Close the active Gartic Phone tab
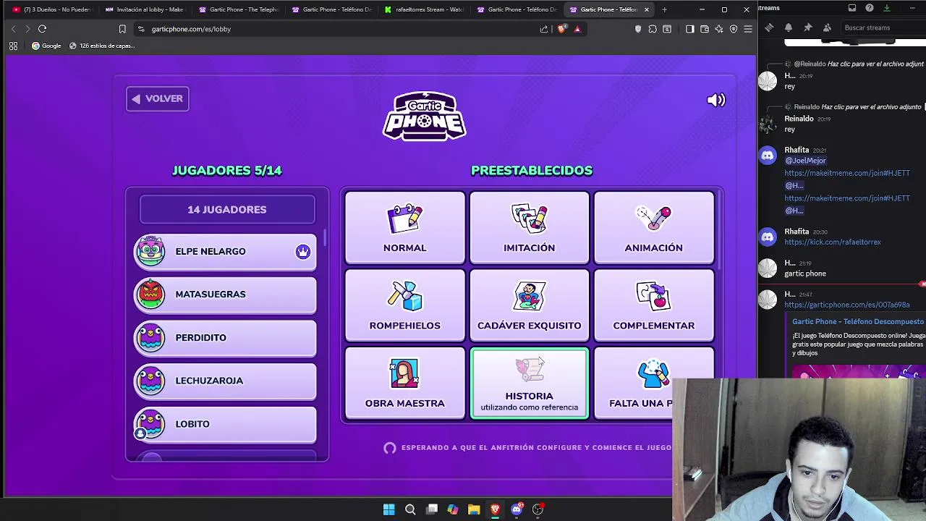Screen dimensions: 926x521 coord(646,9)
